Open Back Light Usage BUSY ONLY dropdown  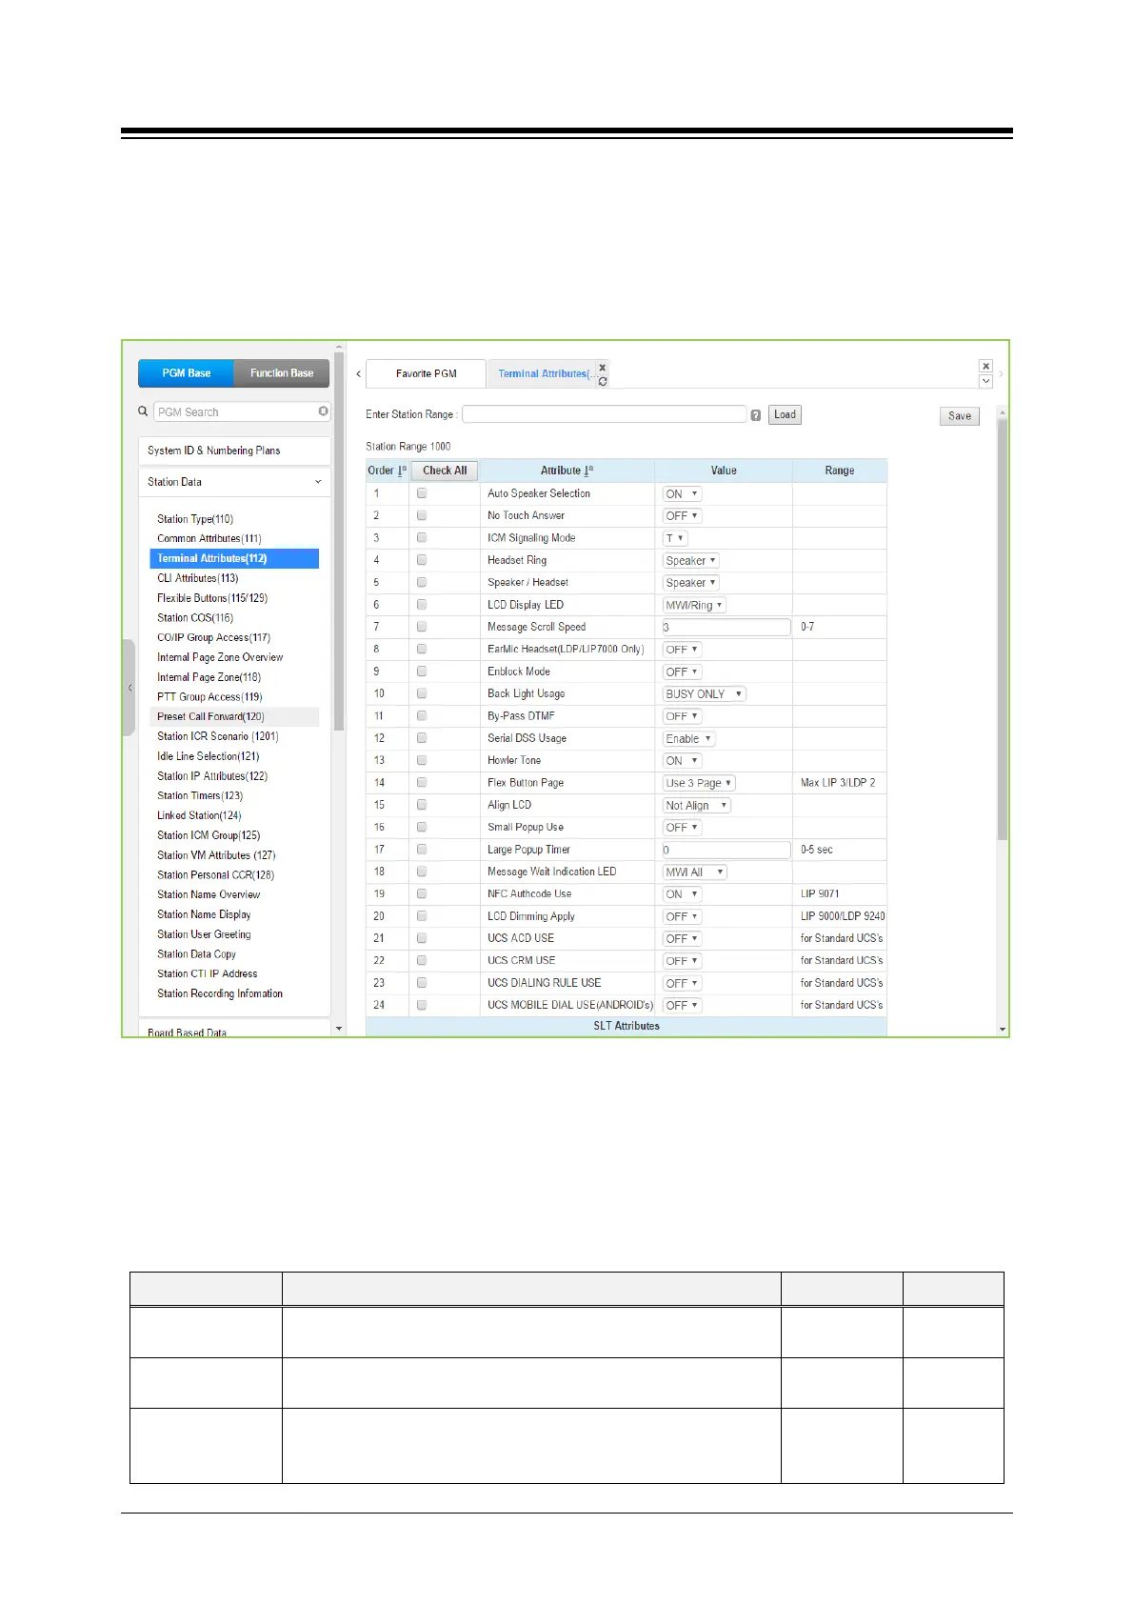(704, 694)
